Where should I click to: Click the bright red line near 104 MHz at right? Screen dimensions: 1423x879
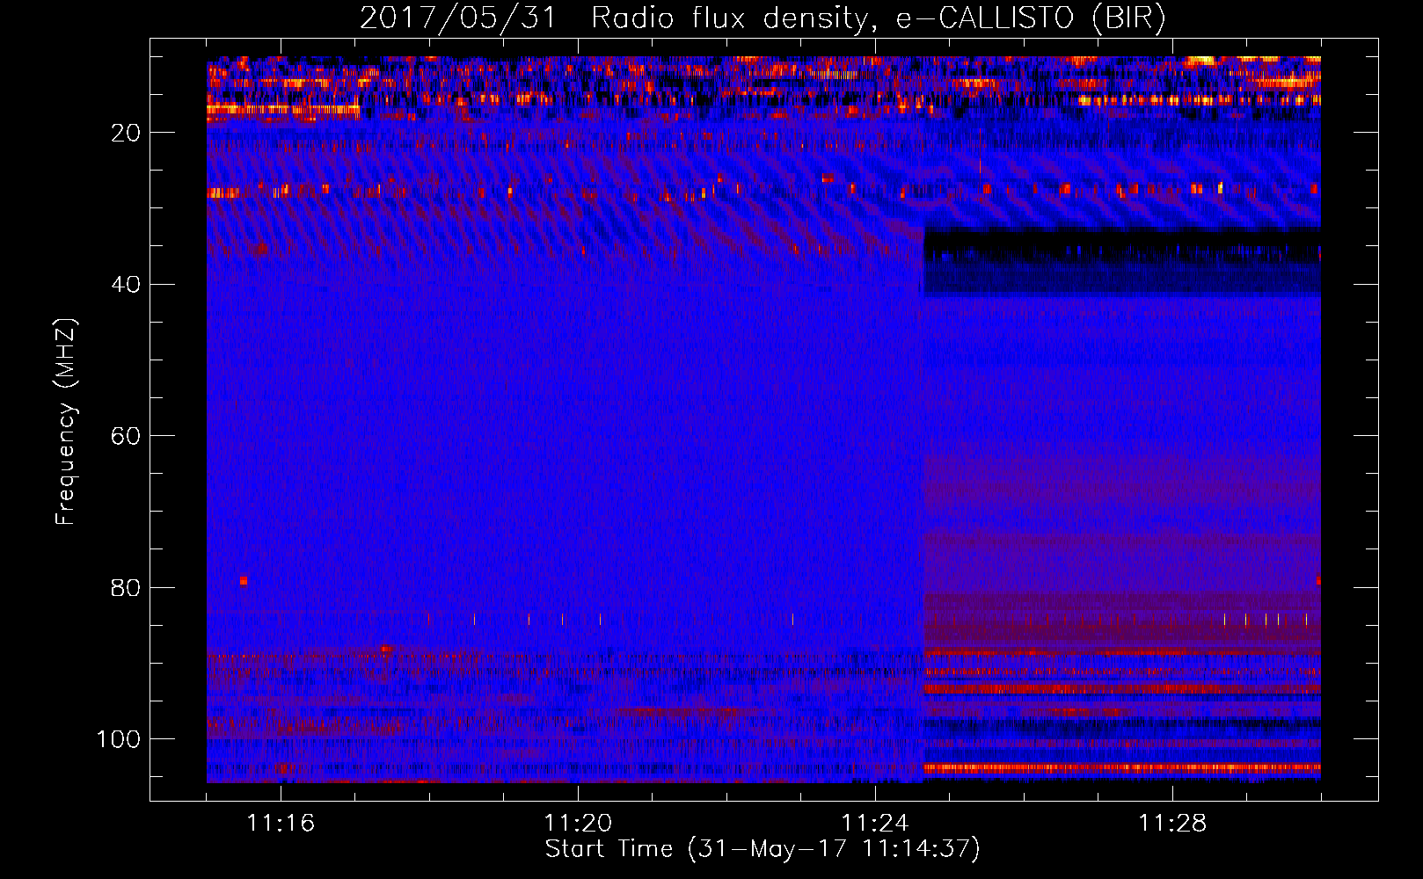1122,767
